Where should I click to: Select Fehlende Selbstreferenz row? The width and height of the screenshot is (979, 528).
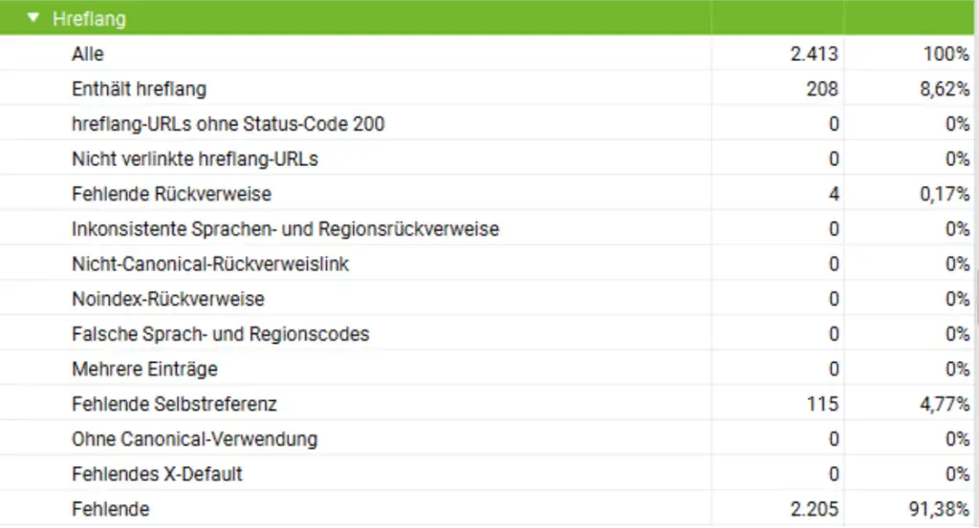(x=174, y=404)
